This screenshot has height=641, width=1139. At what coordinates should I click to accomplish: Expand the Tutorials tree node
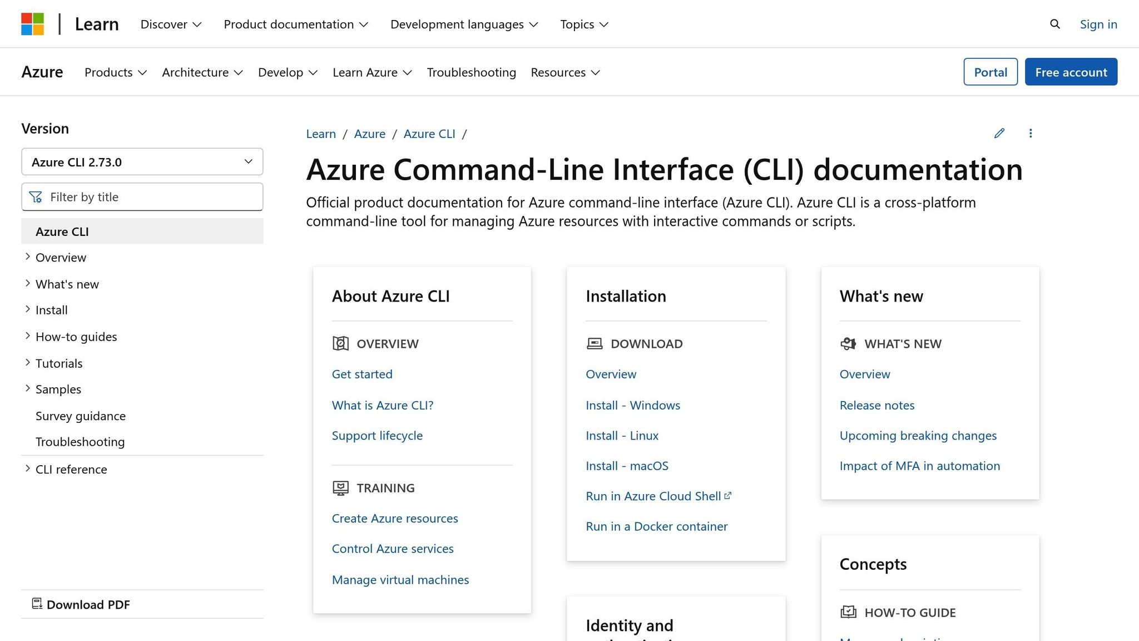[x=27, y=362]
